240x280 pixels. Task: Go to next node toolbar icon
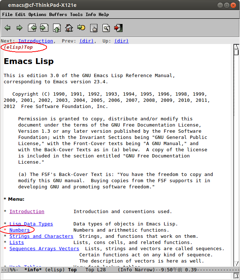(x=44, y=28)
